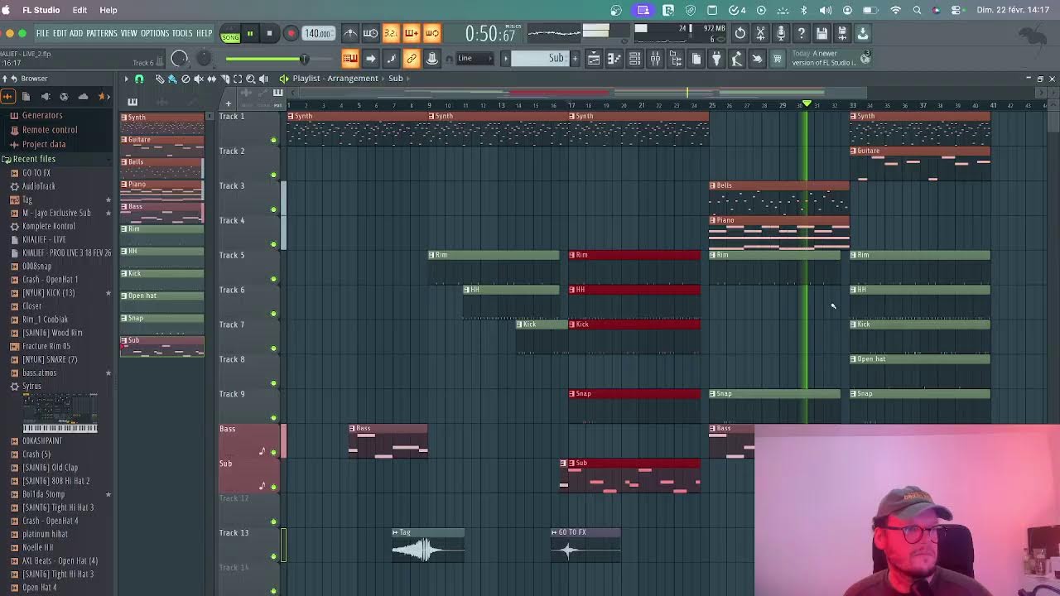Select the playlist paint brush tool
Image resolution: width=1060 pixels, height=596 pixels.
pos(172,79)
